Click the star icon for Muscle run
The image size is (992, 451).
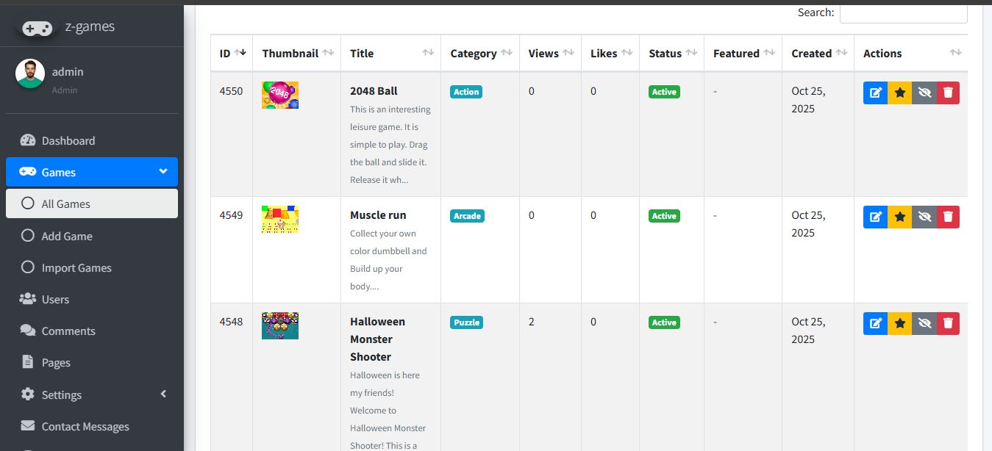pyautogui.click(x=899, y=217)
